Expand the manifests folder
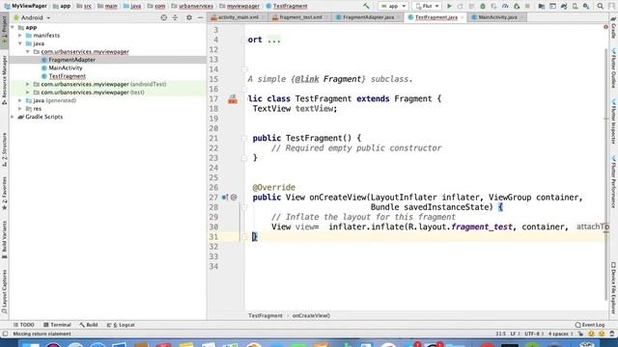Screen dimensions: 618x347 20,36
